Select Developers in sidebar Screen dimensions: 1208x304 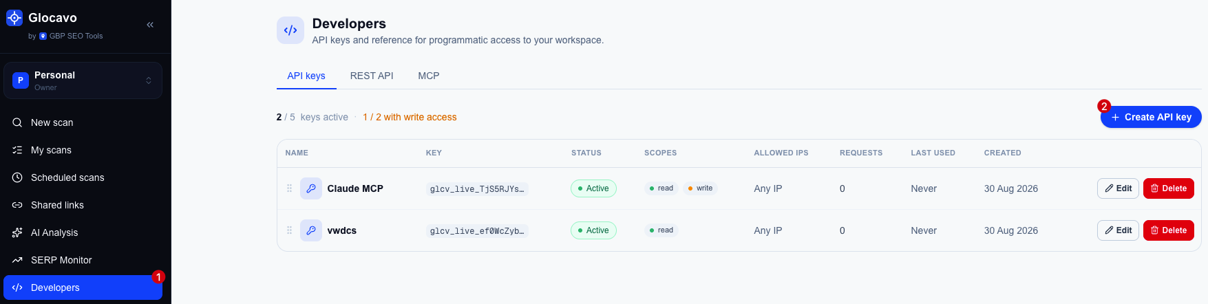83,287
